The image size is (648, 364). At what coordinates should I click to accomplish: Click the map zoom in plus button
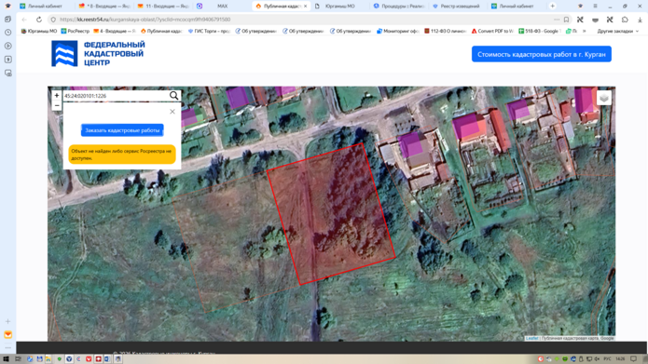coord(57,95)
